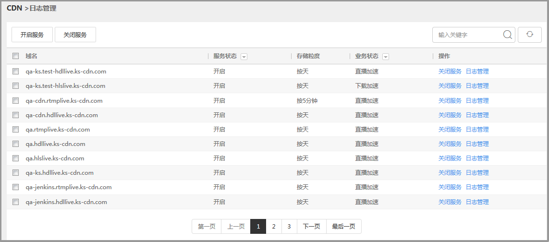Open 日志管理 for qa-jenkins.rtmplive.ks-cdn.com
The height and width of the screenshot is (242, 549).
pos(477,187)
